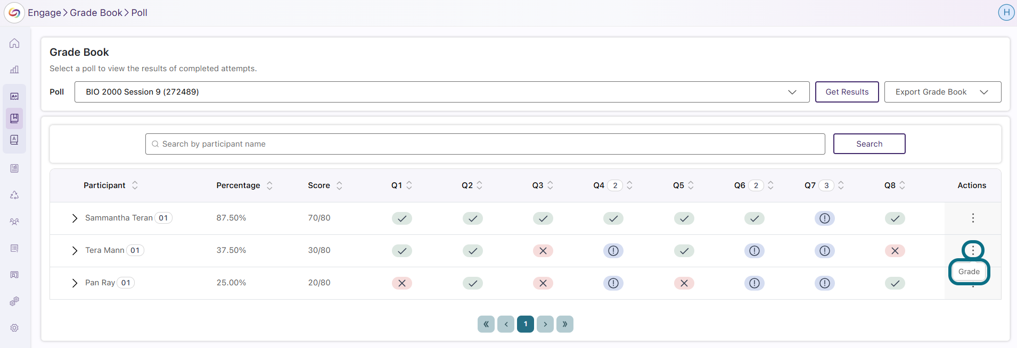Click Tera Mann's Q4 pending grade icon

(613, 251)
